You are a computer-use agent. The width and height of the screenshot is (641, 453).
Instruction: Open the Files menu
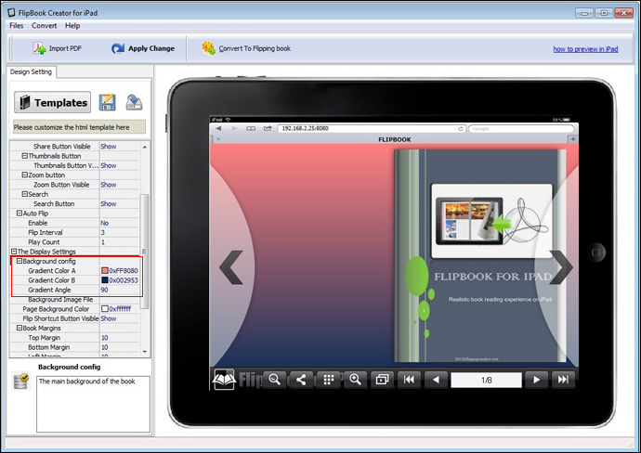(17, 26)
